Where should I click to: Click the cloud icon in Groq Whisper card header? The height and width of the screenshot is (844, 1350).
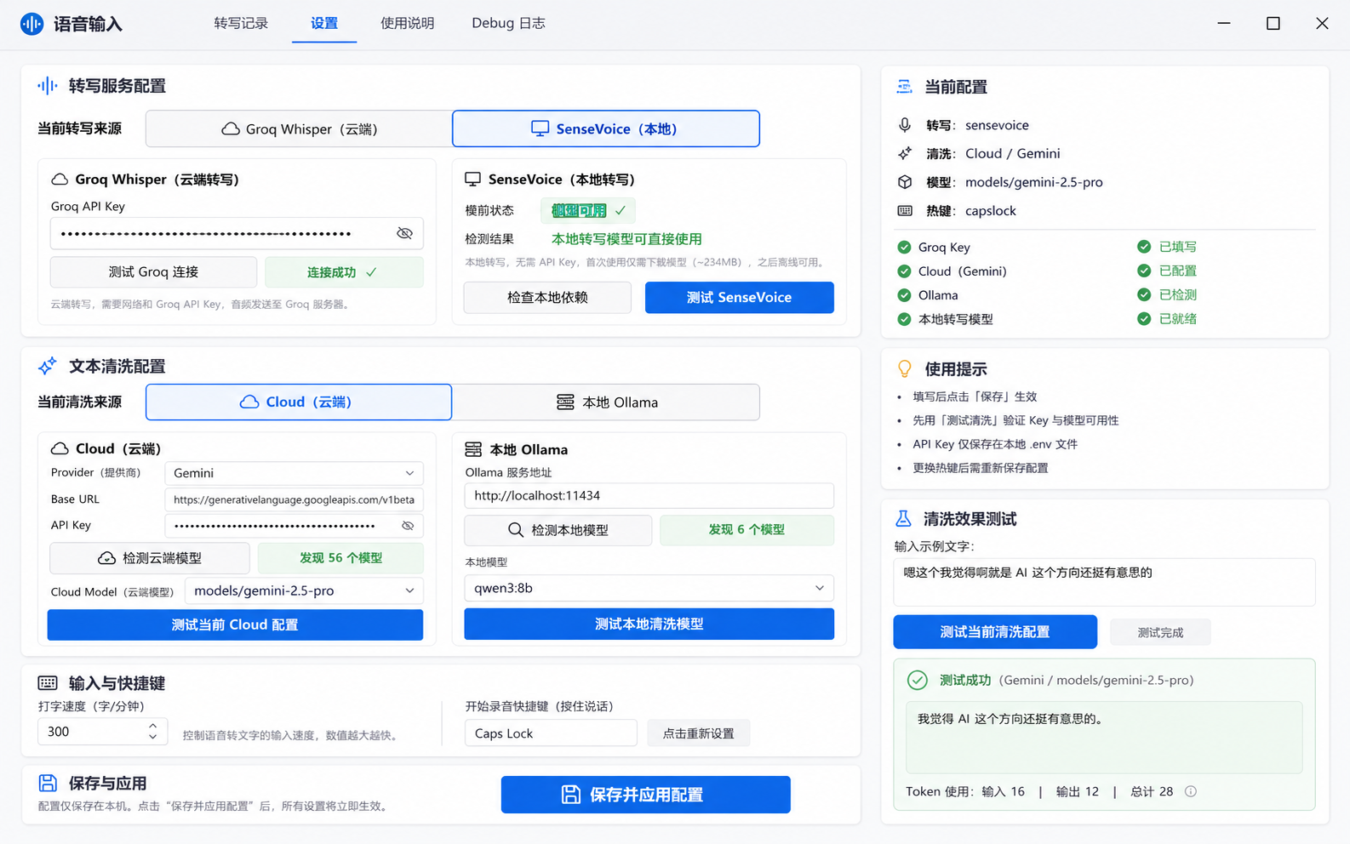click(x=60, y=180)
